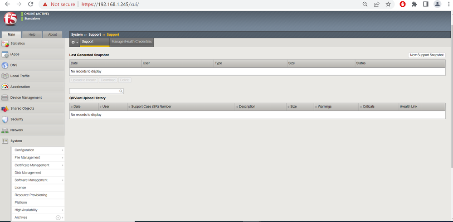453x222 pixels.
Task: Sort QKView history by Size column
Action: (x=300, y=107)
